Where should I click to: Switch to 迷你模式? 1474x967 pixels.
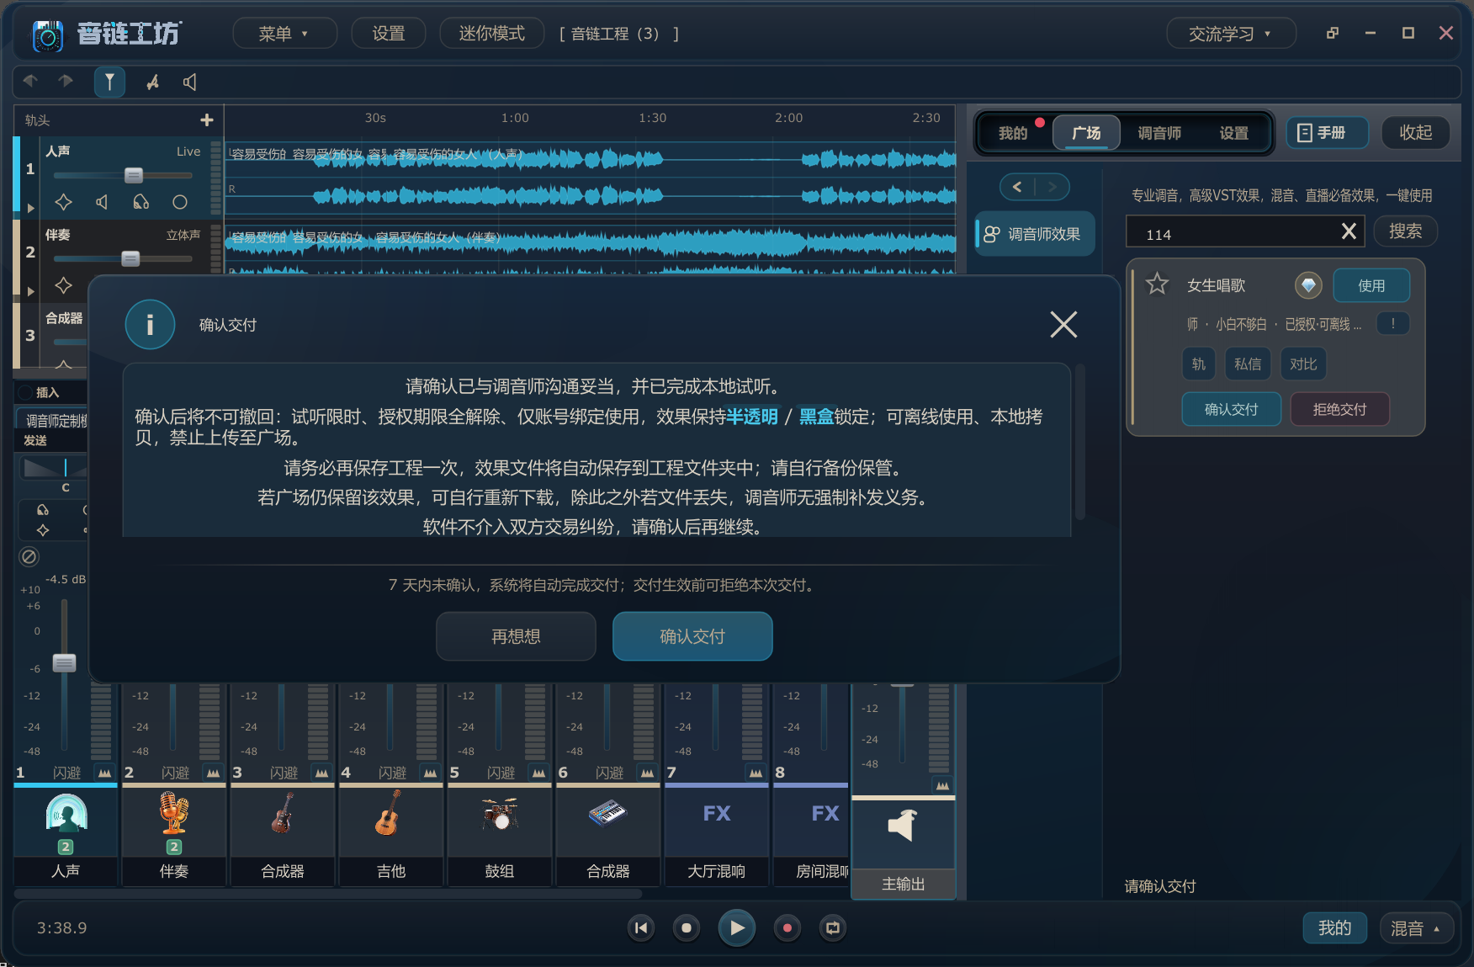coord(492,34)
